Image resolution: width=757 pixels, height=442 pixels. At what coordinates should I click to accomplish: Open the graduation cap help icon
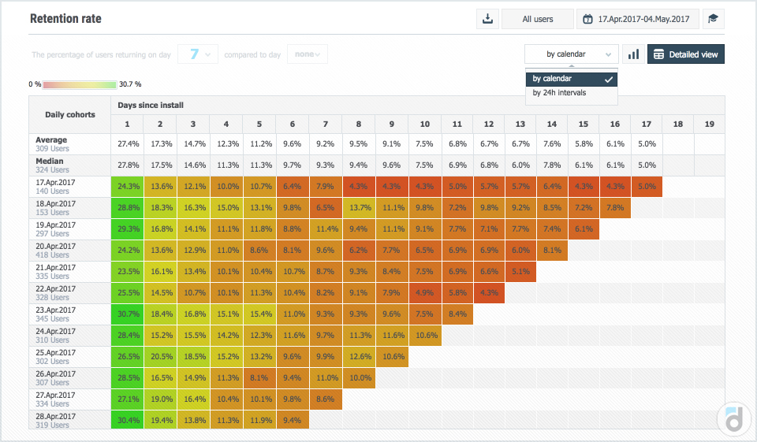point(713,19)
